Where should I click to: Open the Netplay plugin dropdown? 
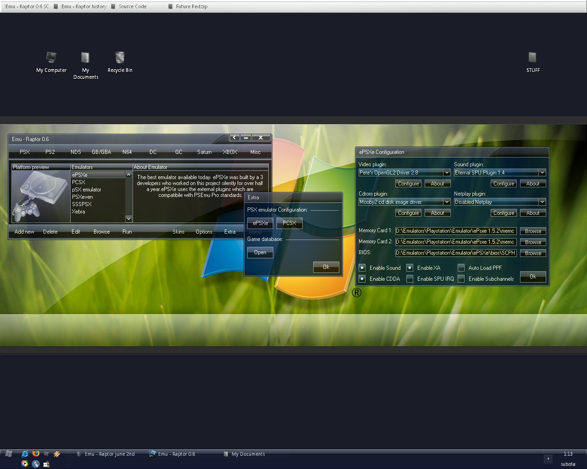click(542, 202)
